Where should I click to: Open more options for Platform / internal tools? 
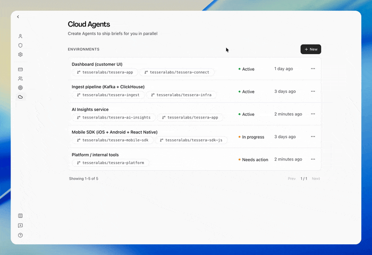tap(313, 159)
